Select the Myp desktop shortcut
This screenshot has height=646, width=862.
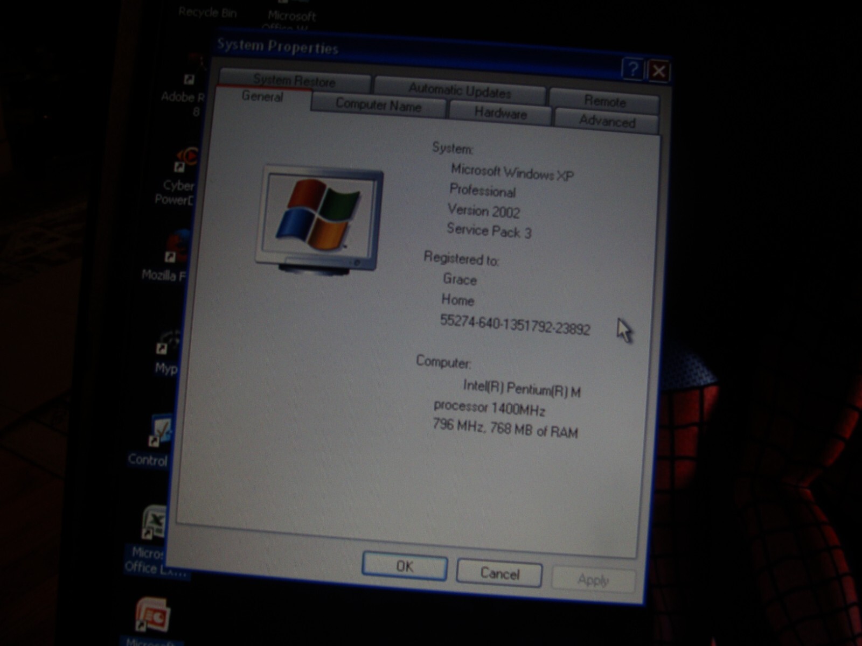tap(168, 353)
